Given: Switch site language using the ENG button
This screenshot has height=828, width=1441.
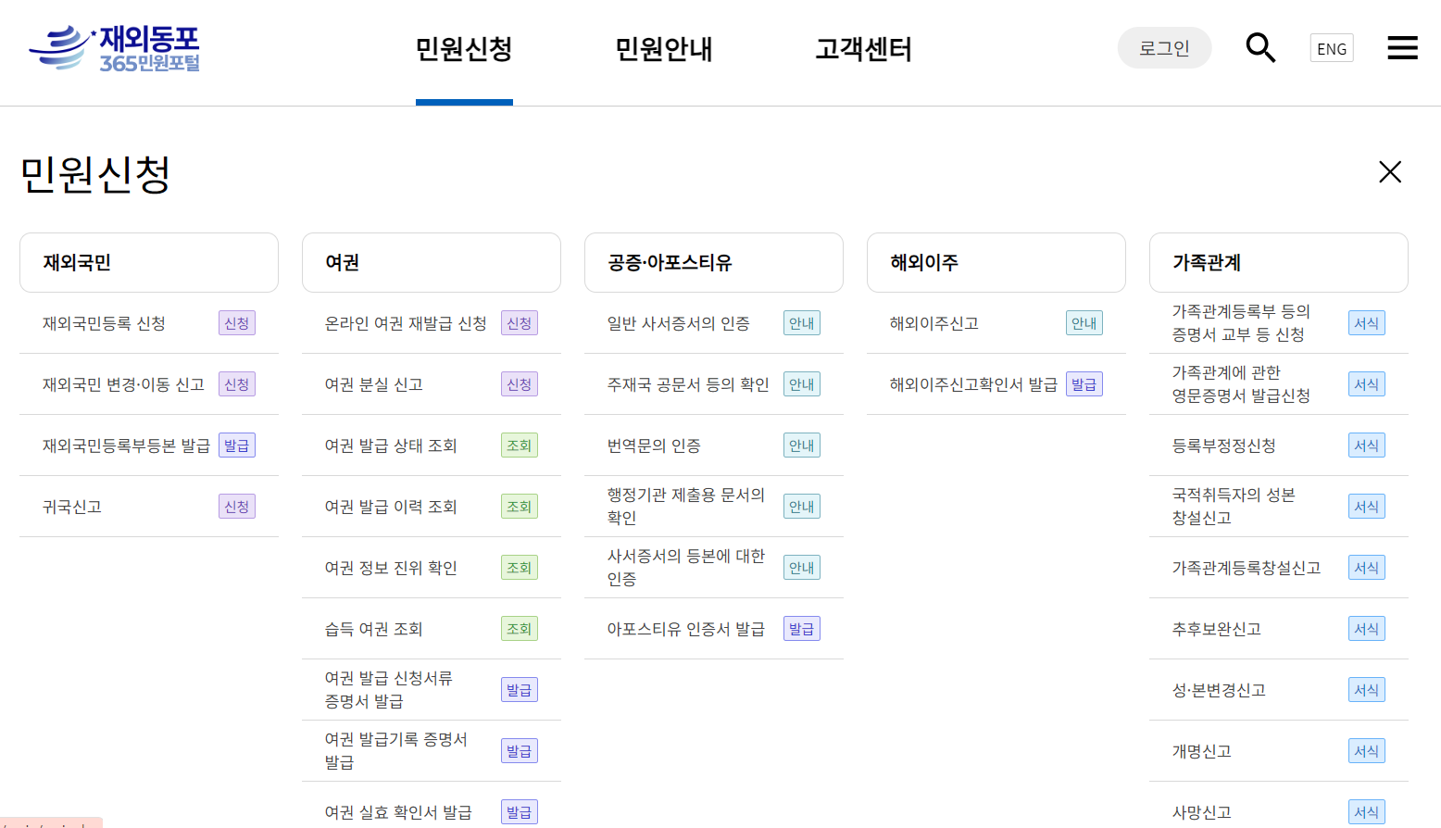Looking at the screenshot, I should click(1331, 47).
